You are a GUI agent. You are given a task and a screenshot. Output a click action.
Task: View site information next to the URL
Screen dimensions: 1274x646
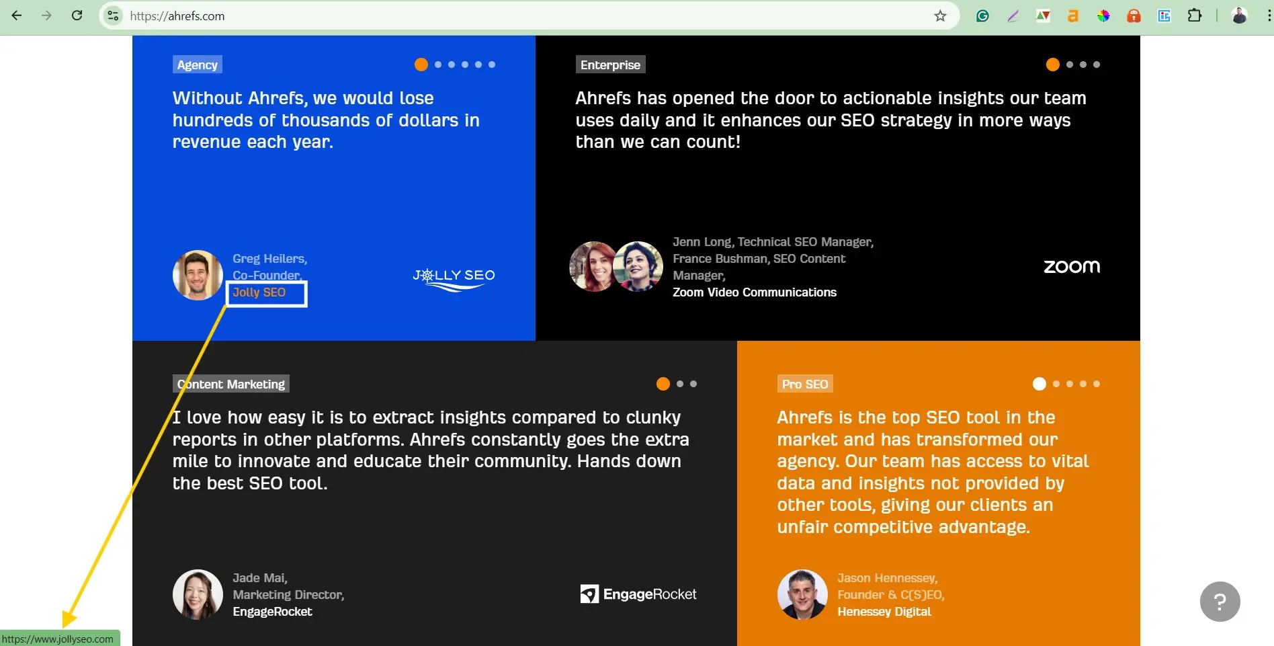pyautogui.click(x=114, y=16)
